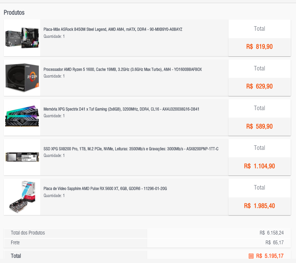Click the Total dos Produtos label
The image size is (296, 263).
click(28, 233)
